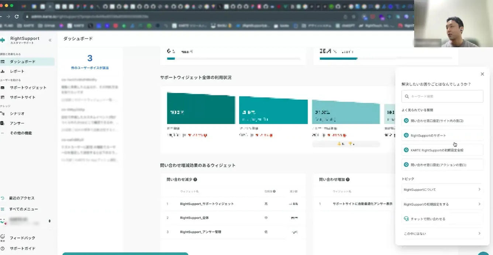Click the レポート bar-chart icon

[2, 71]
